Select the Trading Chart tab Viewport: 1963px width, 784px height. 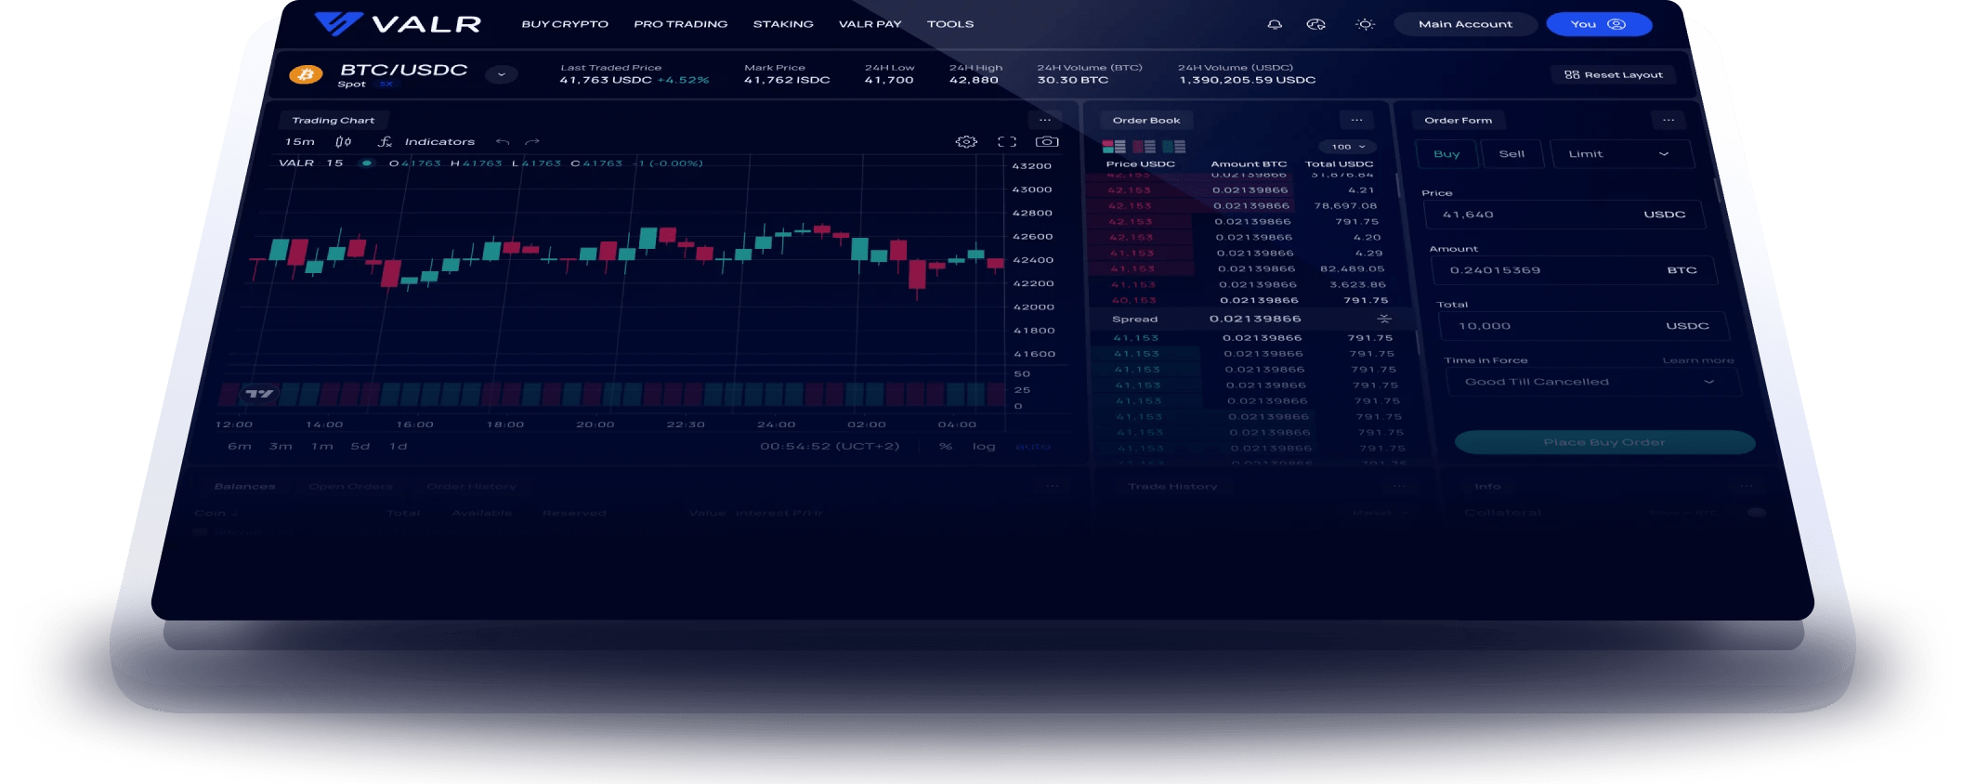click(x=334, y=121)
